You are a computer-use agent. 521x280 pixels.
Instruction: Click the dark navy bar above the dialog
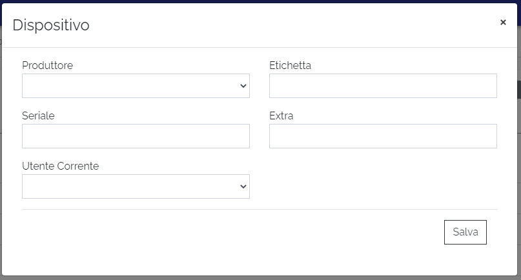[x=258, y=1]
